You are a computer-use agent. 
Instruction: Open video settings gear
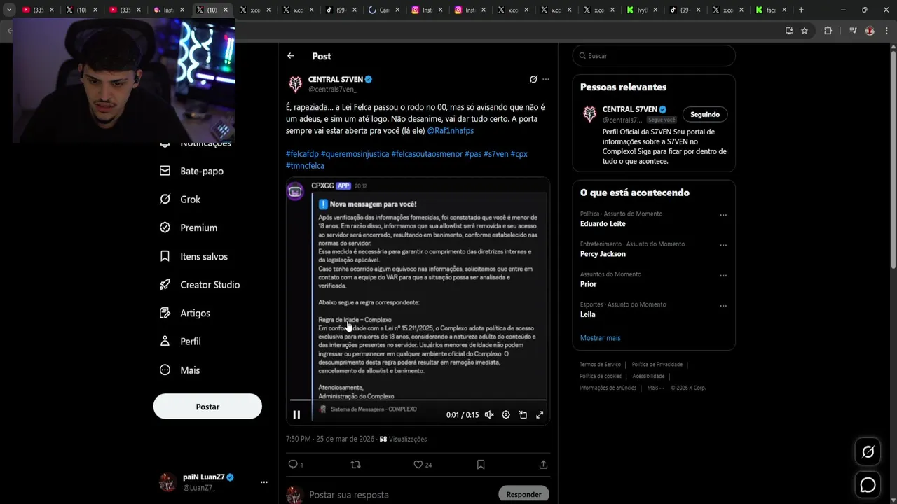pos(506,415)
